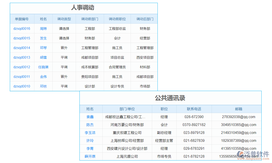272x163 pixels.
Task: Open contact 许玲's email 1829387389@qq.com
Action: click(x=238, y=140)
